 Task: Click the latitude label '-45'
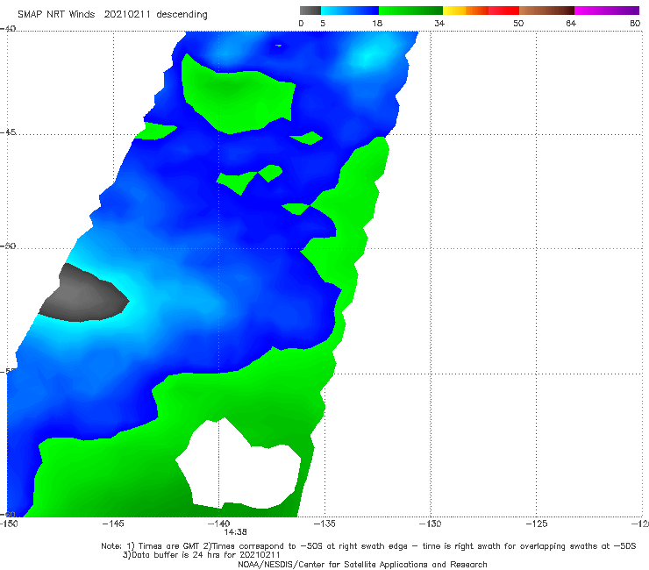8,132
